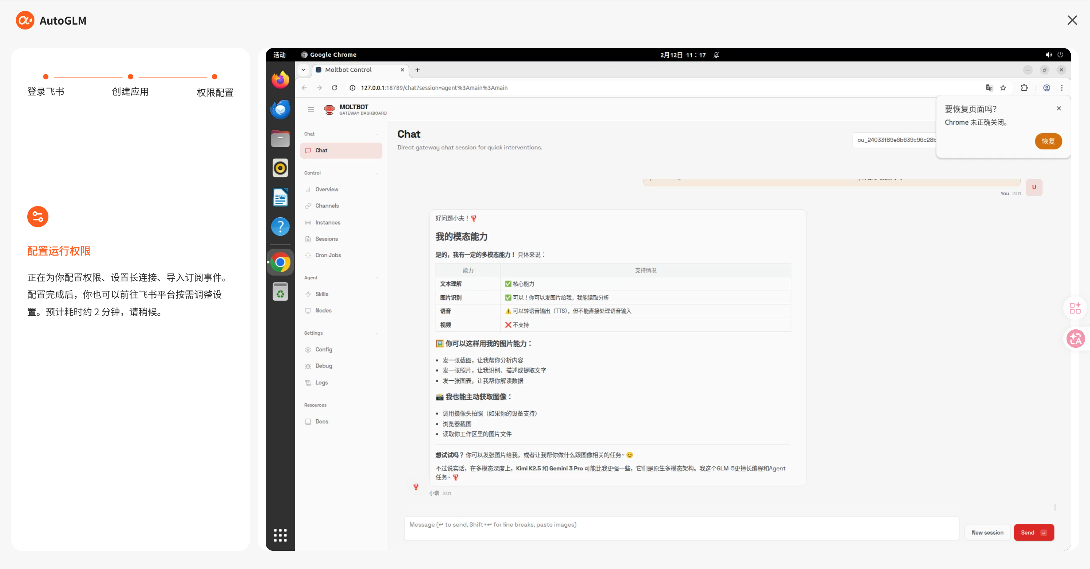
Task: Click the Google Chrome app menu label
Action: point(329,55)
